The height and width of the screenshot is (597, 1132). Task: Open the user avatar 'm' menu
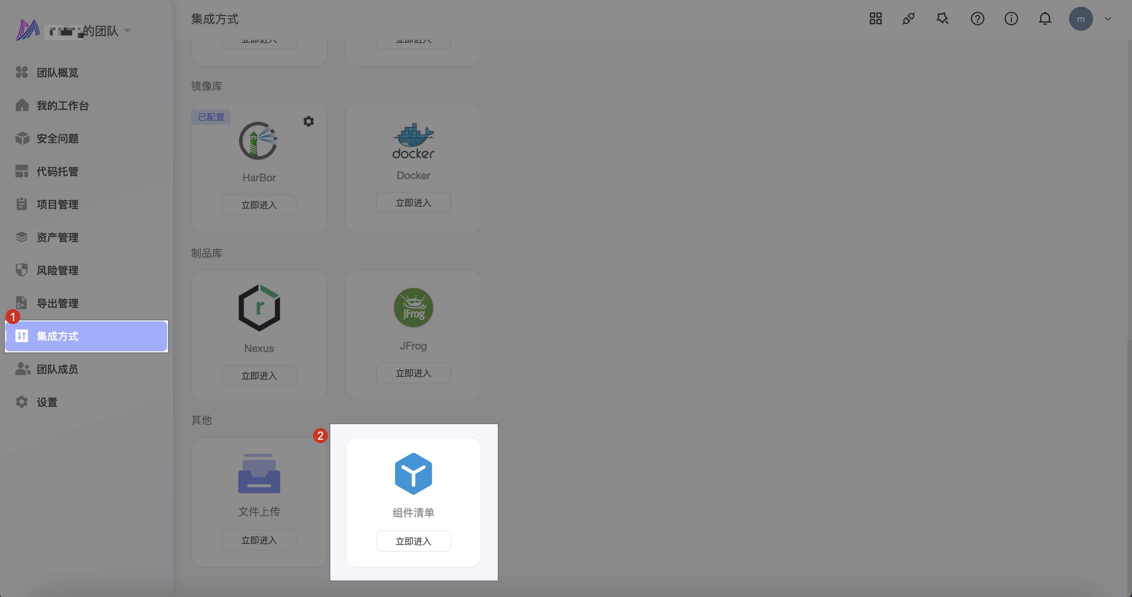pos(1081,19)
